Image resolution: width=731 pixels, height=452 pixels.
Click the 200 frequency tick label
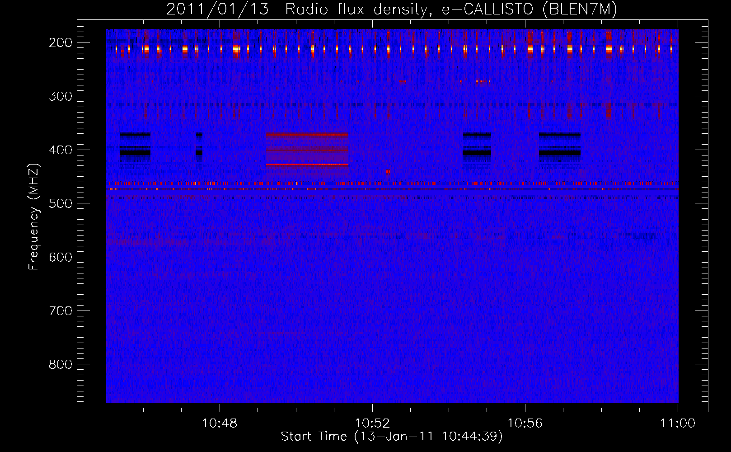pyautogui.click(x=61, y=42)
